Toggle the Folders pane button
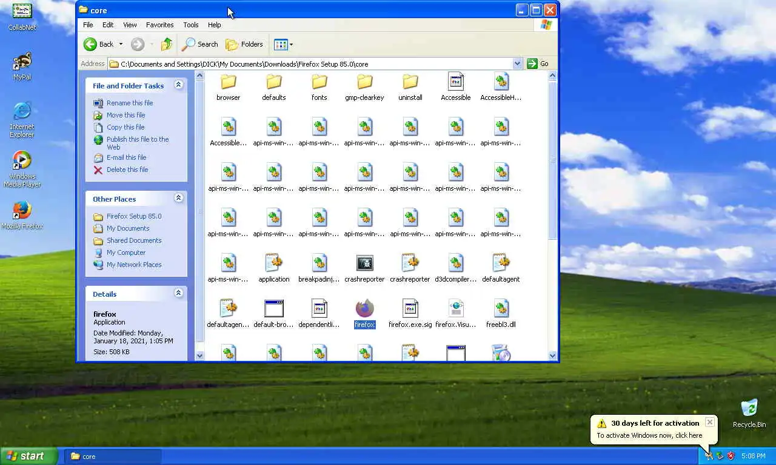Image resolution: width=776 pixels, height=465 pixels. tap(244, 44)
